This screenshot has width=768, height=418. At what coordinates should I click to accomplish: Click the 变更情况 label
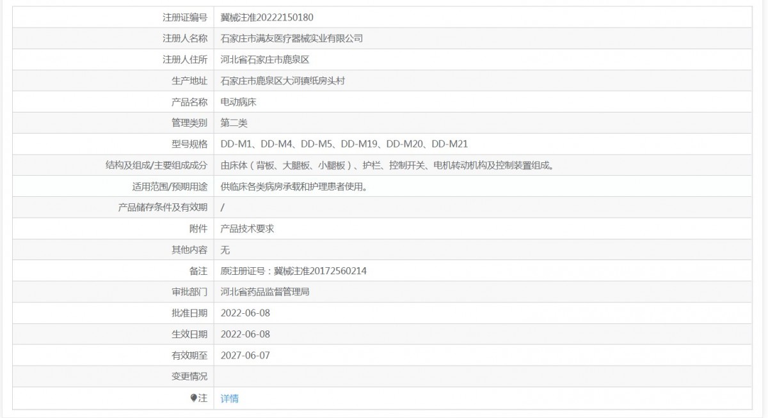[189, 376]
